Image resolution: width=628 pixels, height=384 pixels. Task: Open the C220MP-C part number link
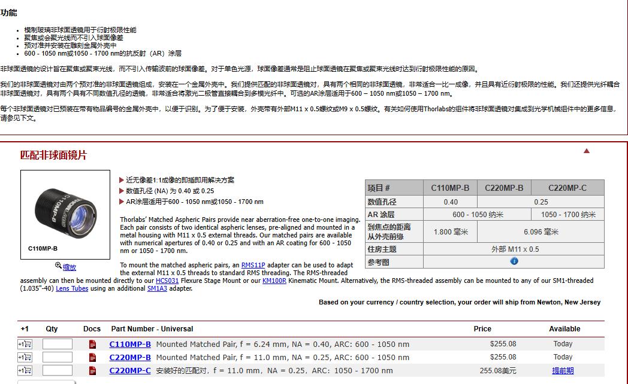(x=130, y=370)
